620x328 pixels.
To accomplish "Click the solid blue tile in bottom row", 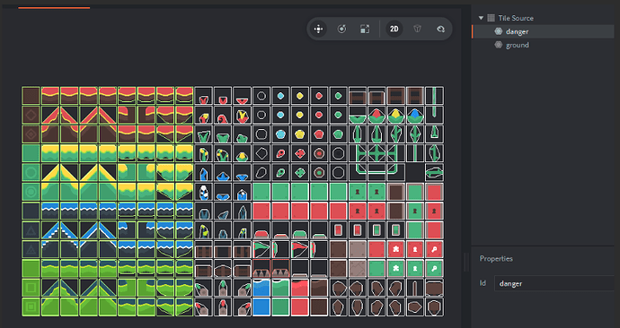I will point(261,306).
